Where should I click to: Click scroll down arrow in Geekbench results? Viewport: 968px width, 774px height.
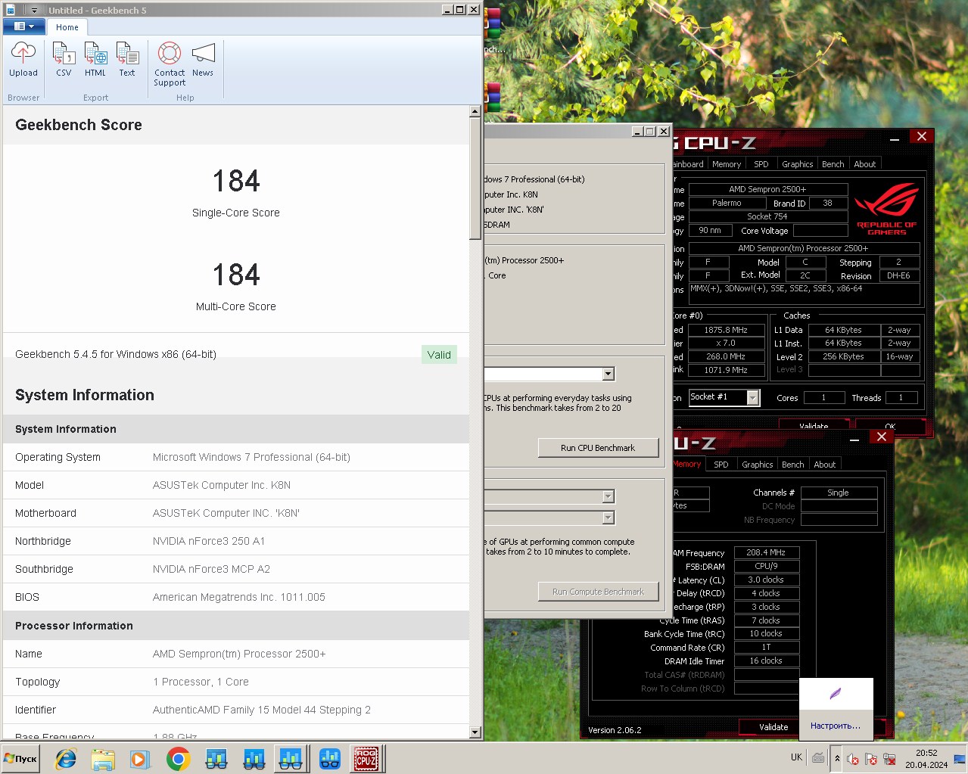tap(475, 732)
